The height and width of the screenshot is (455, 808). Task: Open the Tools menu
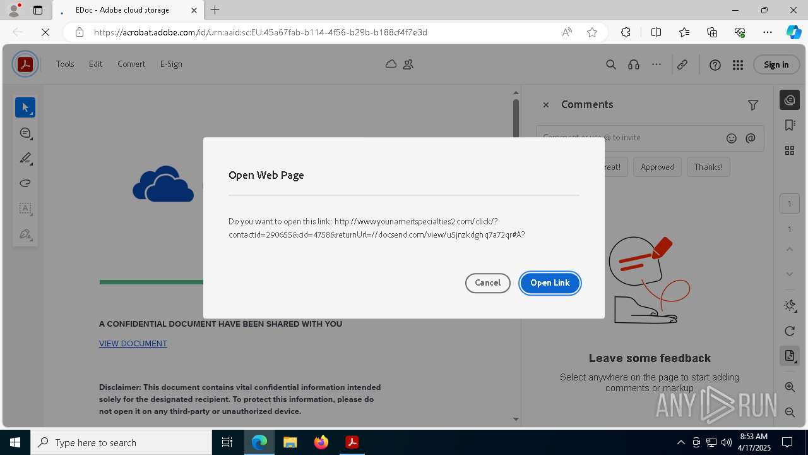pyautogui.click(x=65, y=64)
